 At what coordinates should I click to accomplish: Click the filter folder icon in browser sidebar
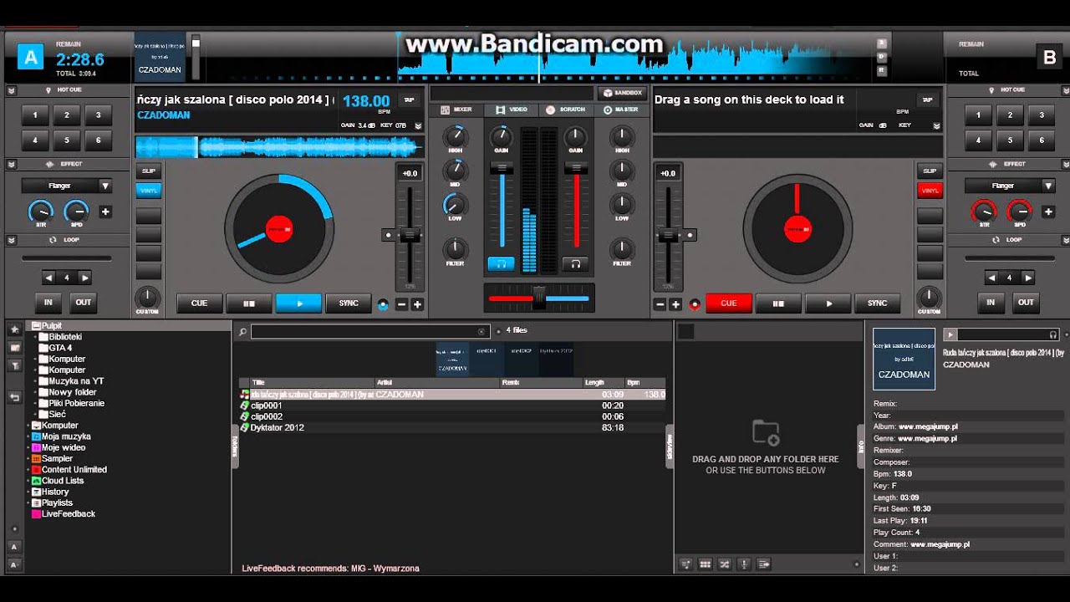point(14,365)
